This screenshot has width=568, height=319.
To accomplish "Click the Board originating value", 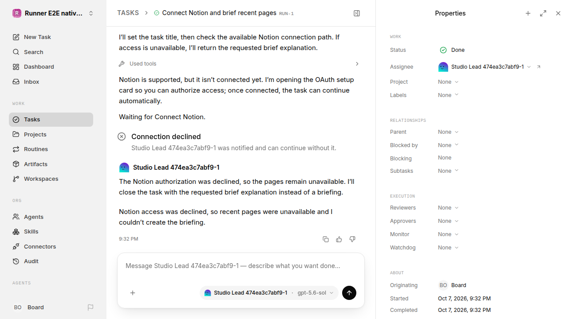I will (x=452, y=285).
